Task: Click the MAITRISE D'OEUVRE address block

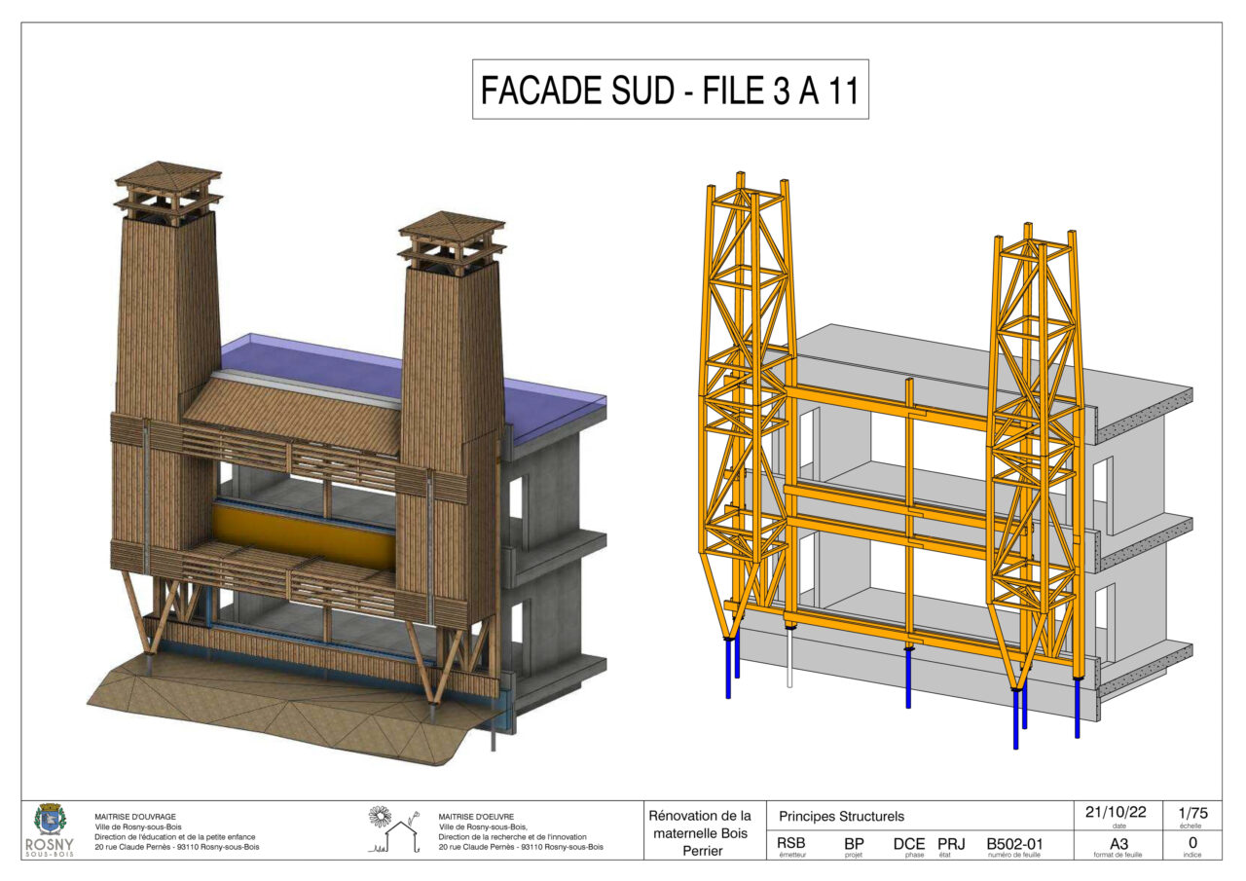Action: (521, 831)
